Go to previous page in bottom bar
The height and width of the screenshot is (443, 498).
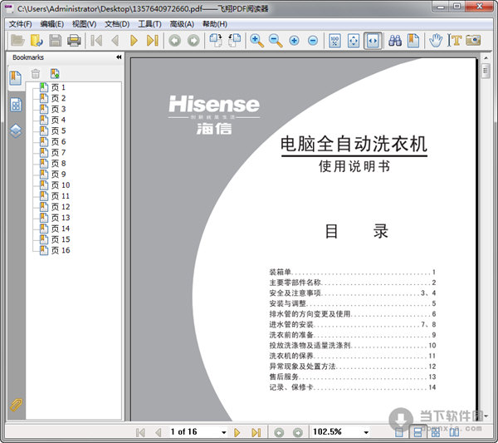159,432
